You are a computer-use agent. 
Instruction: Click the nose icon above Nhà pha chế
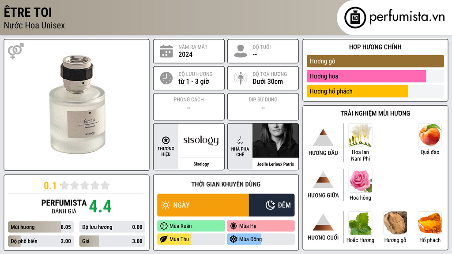click(x=240, y=140)
